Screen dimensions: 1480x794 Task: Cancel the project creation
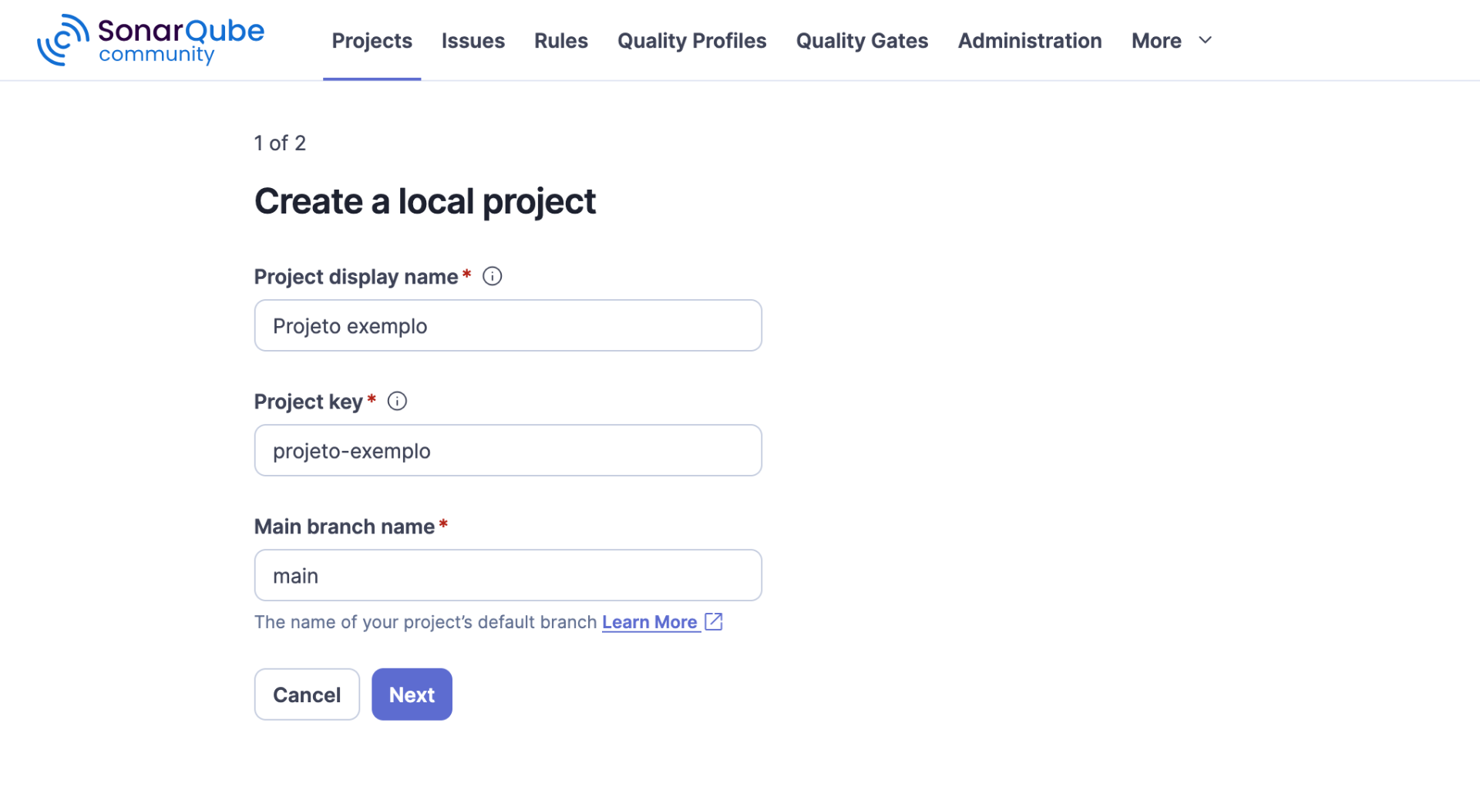307,695
